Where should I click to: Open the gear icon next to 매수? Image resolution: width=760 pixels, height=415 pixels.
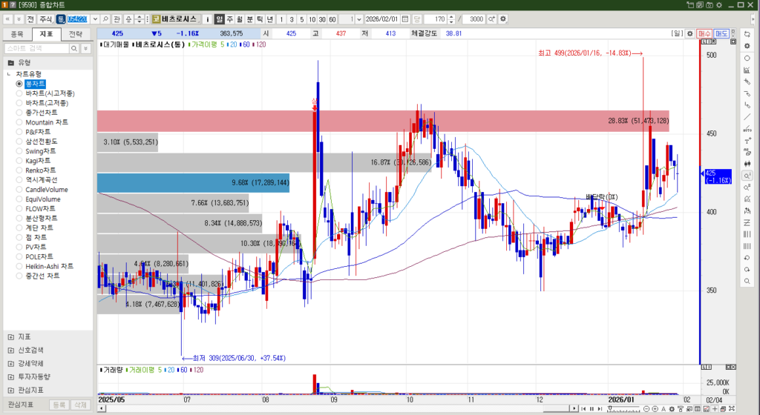tap(689, 33)
